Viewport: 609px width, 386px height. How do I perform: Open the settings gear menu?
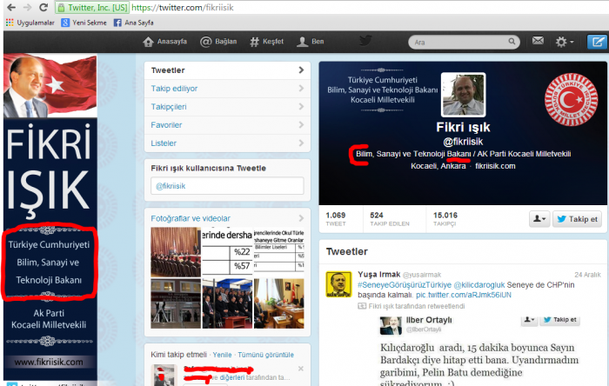[x=564, y=42]
